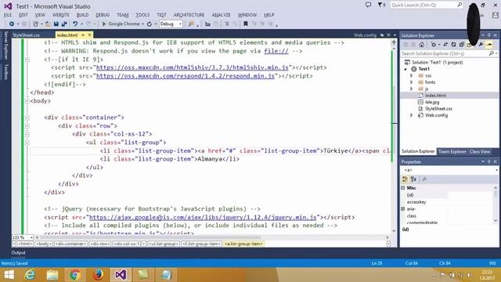The image size is (501, 282).
Task: Start debugging in Google Chrome
Action: tap(121, 24)
